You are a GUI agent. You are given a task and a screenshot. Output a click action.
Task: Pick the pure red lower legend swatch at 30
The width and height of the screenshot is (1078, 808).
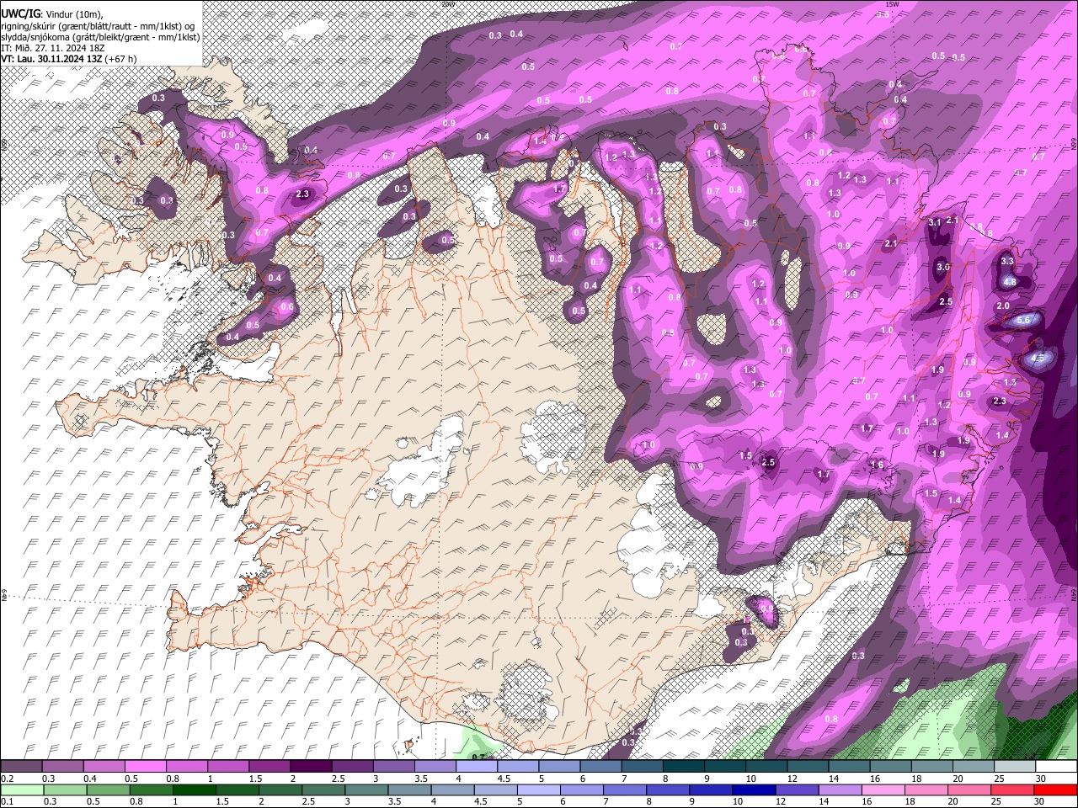pos(1055,790)
